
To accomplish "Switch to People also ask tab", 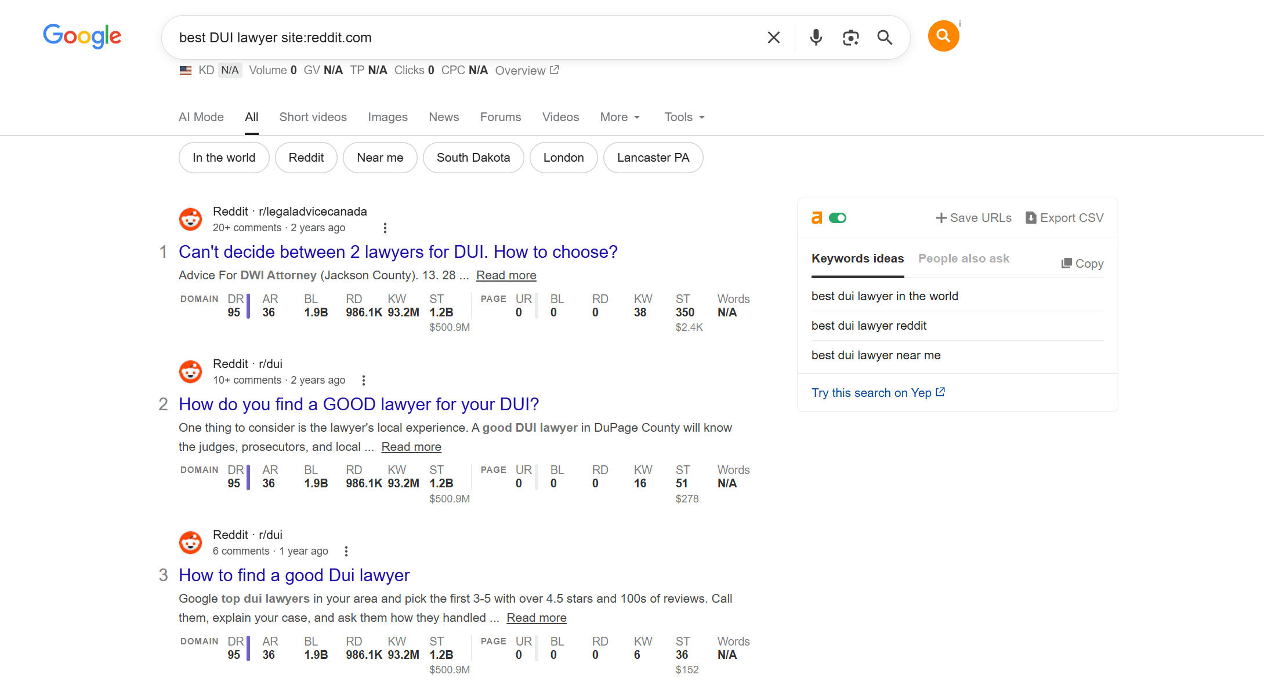I will click(964, 258).
